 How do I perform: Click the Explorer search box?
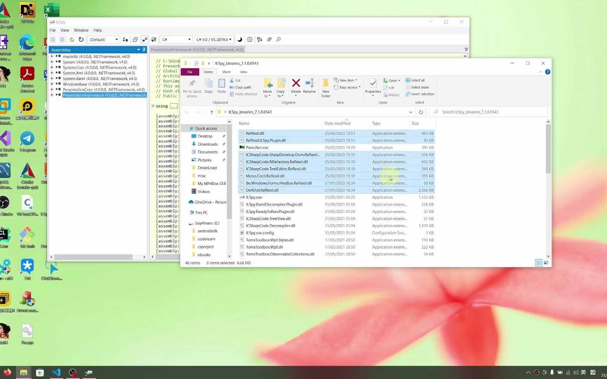coord(489,112)
